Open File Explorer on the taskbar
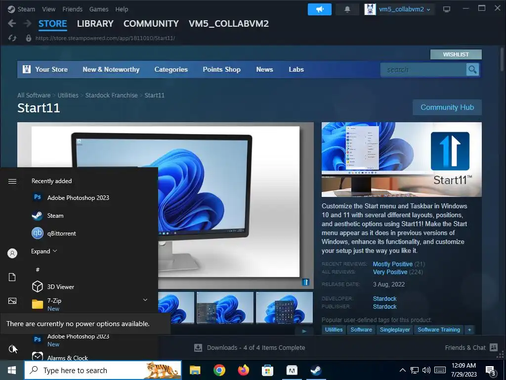Viewport: 506px width, 380px height. click(195, 370)
